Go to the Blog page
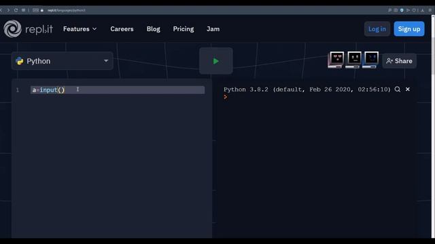Image resolution: width=435 pixels, height=244 pixels. pos(153,28)
